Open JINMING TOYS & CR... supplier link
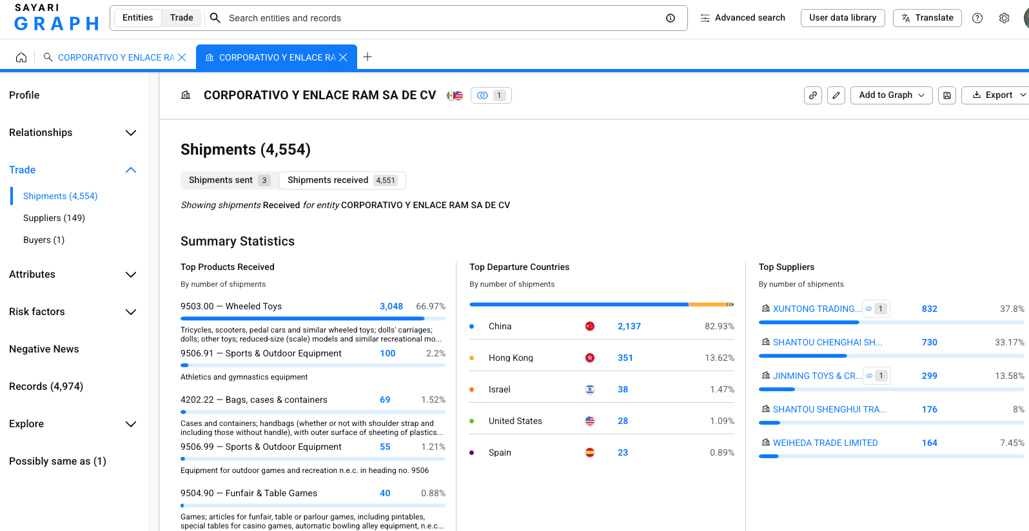The width and height of the screenshot is (1029, 531). [x=818, y=376]
